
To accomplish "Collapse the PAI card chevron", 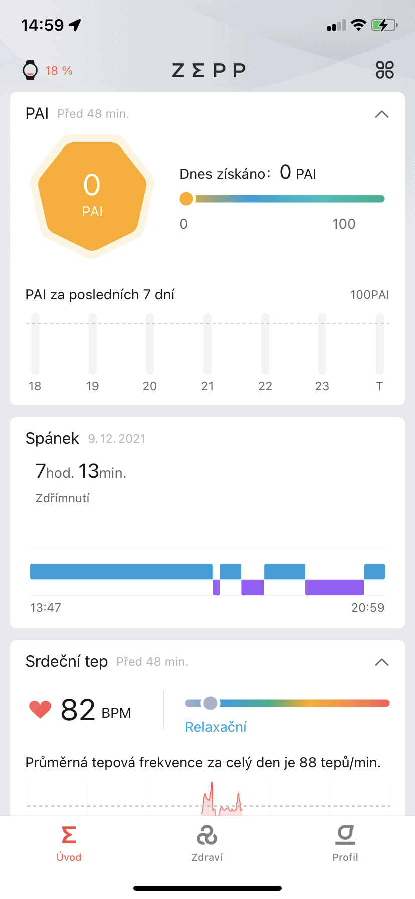I will point(382,114).
